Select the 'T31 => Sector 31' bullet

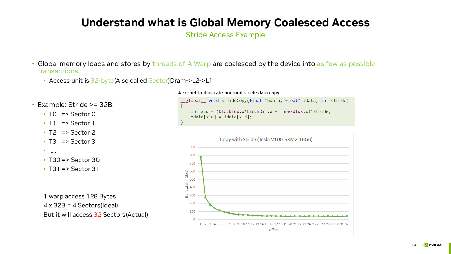point(74,169)
